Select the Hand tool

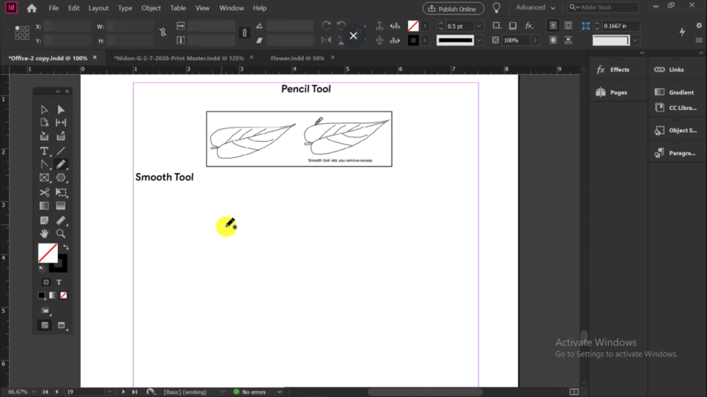(44, 234)
